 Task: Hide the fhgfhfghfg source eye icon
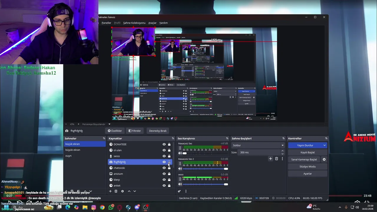164,162
